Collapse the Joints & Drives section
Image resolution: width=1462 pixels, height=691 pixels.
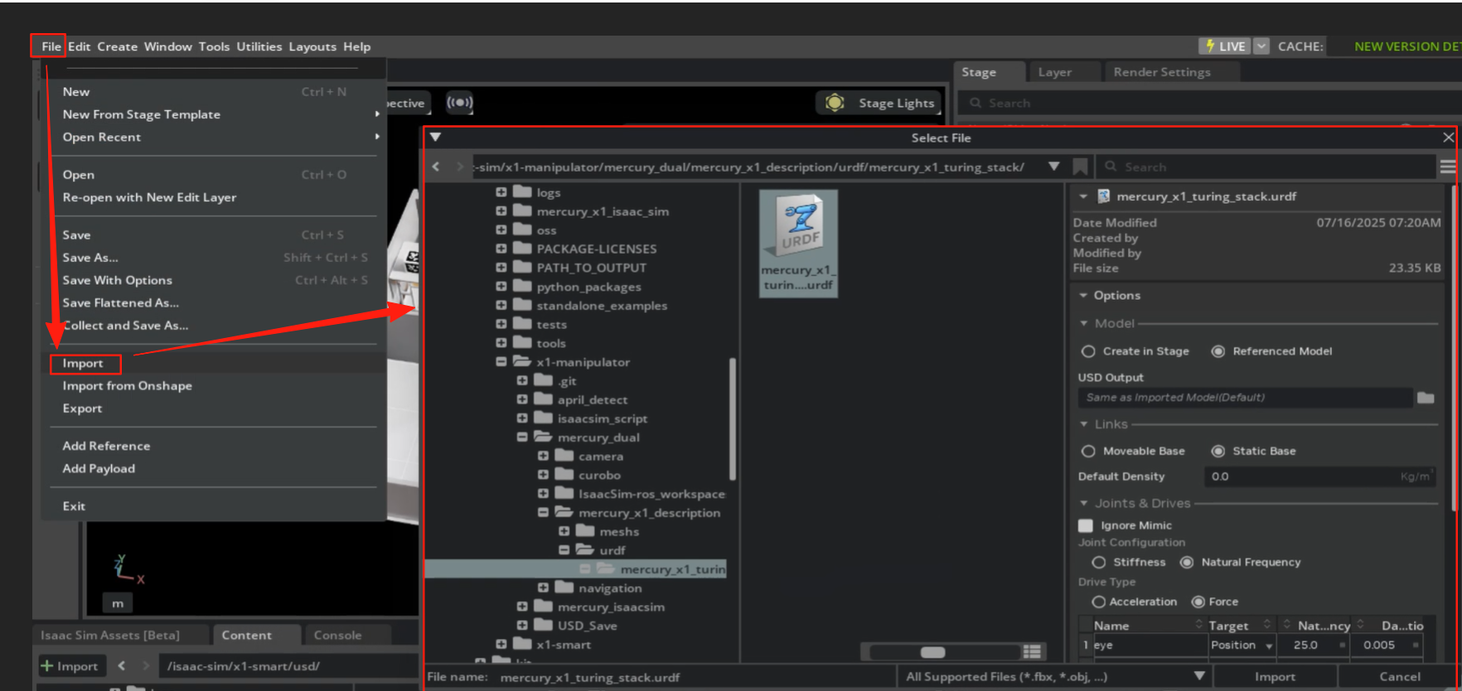(1083, 503)
